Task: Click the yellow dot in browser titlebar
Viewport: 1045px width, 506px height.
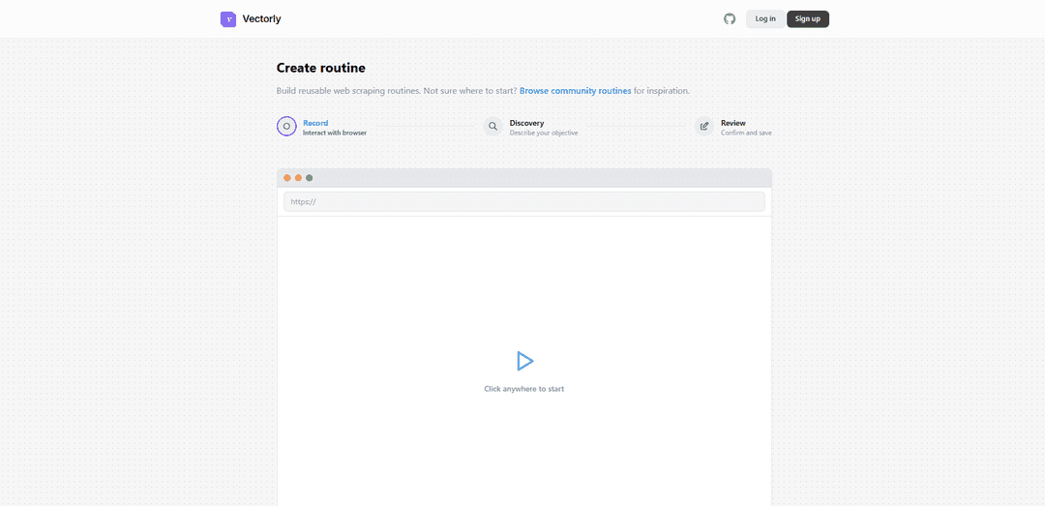Action: coord(298,178)
